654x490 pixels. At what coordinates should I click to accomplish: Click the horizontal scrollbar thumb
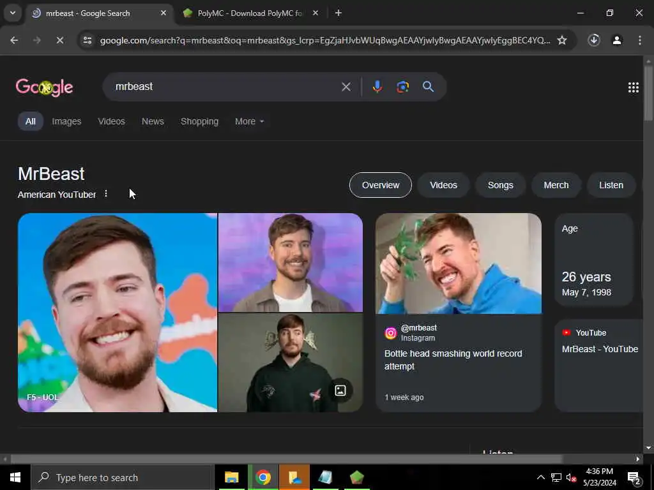pos(286,459)
